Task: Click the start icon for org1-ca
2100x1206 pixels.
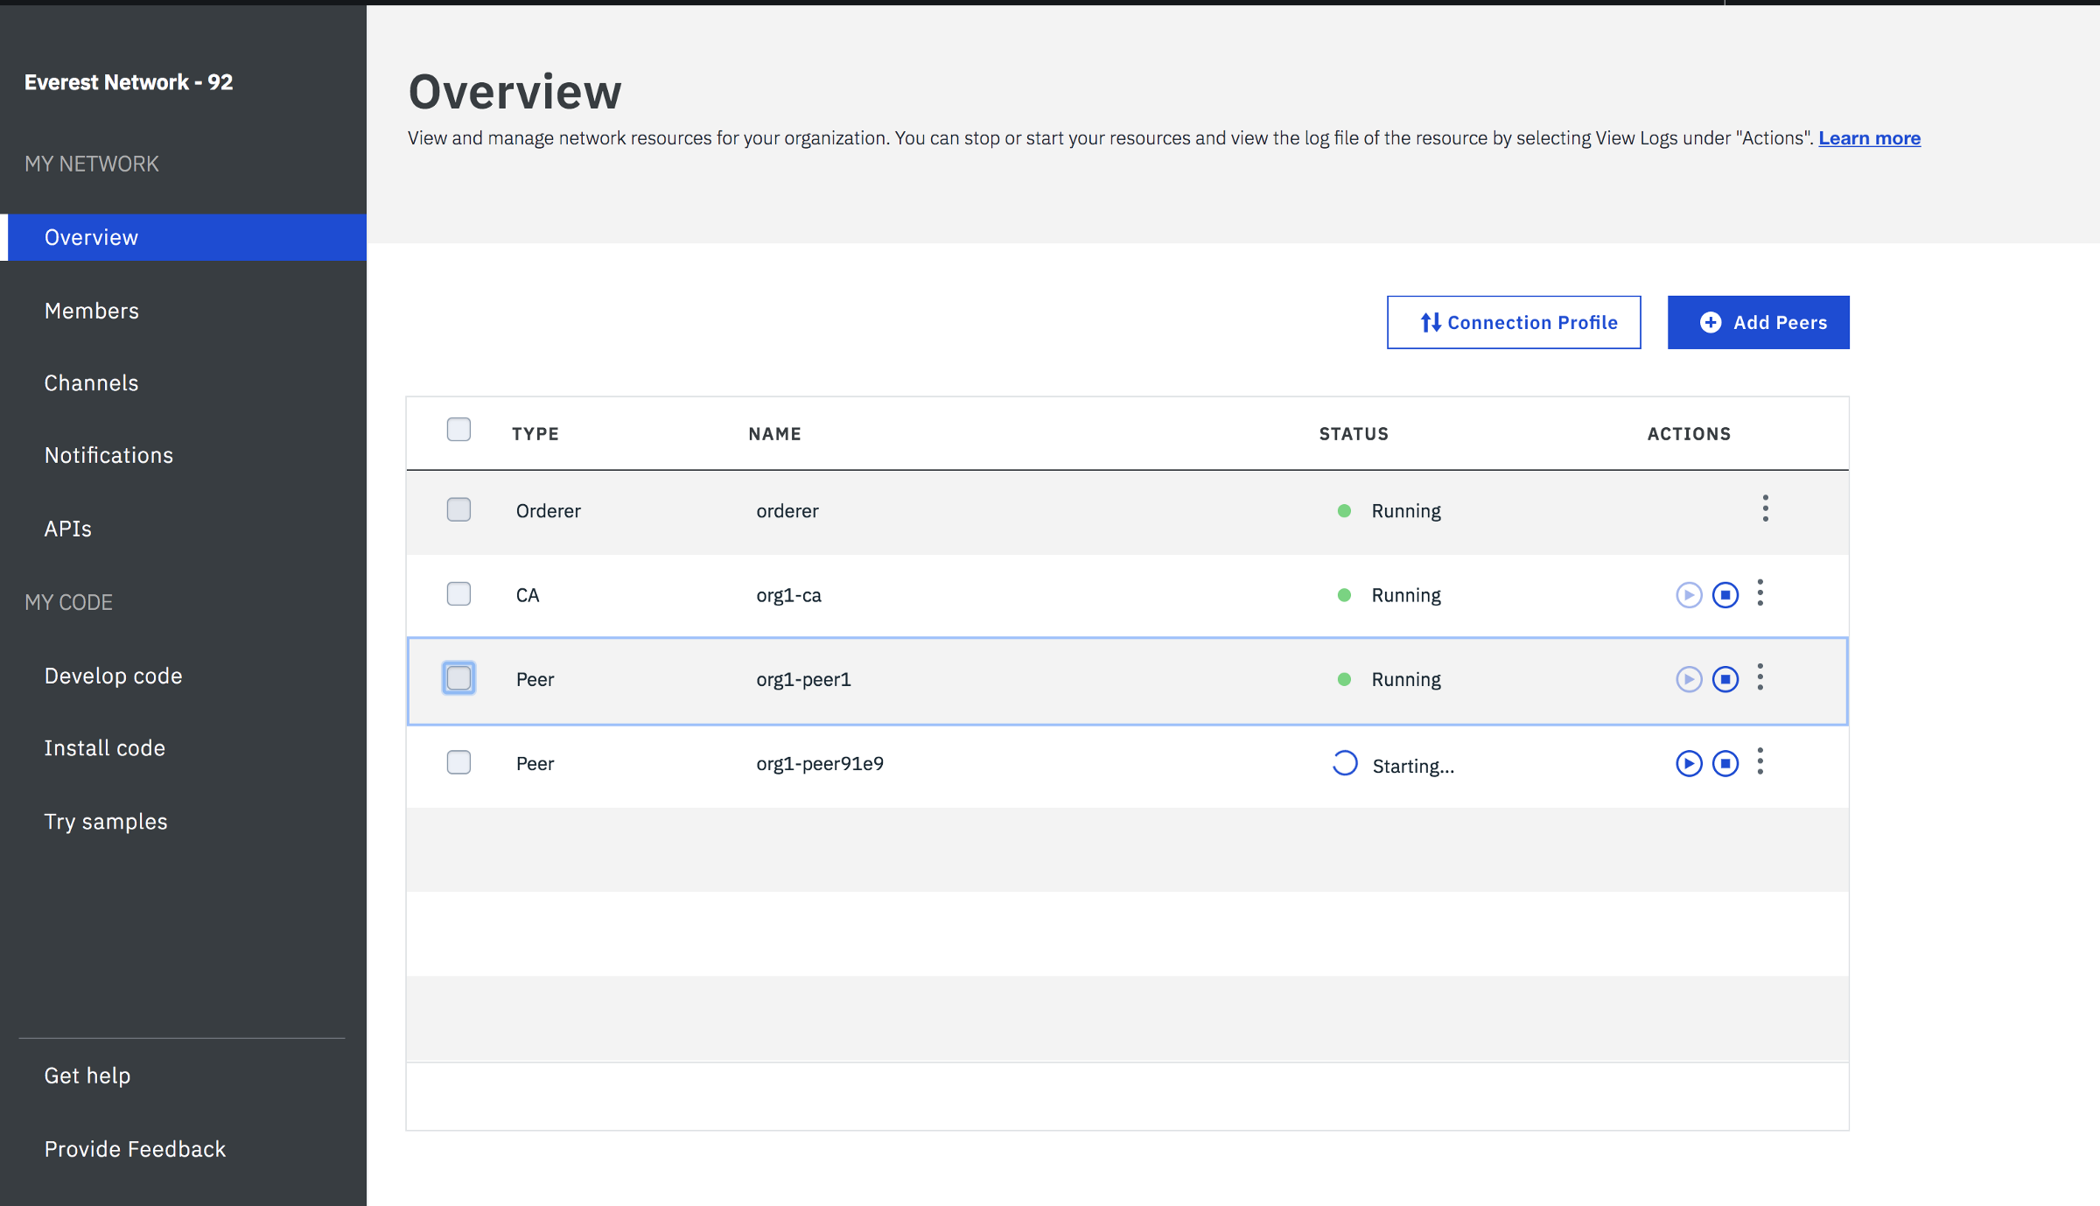Action: click(x=1688, y=595)
